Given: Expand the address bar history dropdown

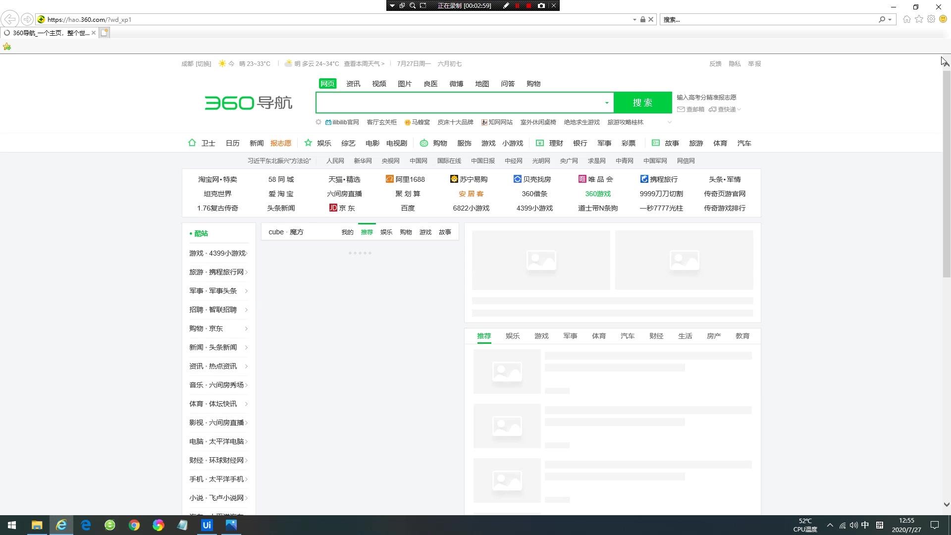Looking at the screenshot, I should coord(634,19).
